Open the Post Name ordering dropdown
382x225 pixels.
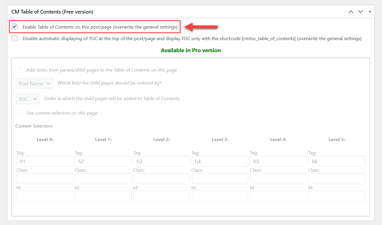click(34, 83)
